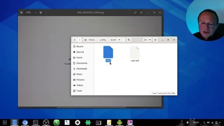Open OBS Studio from taskbar

[46, 122]
